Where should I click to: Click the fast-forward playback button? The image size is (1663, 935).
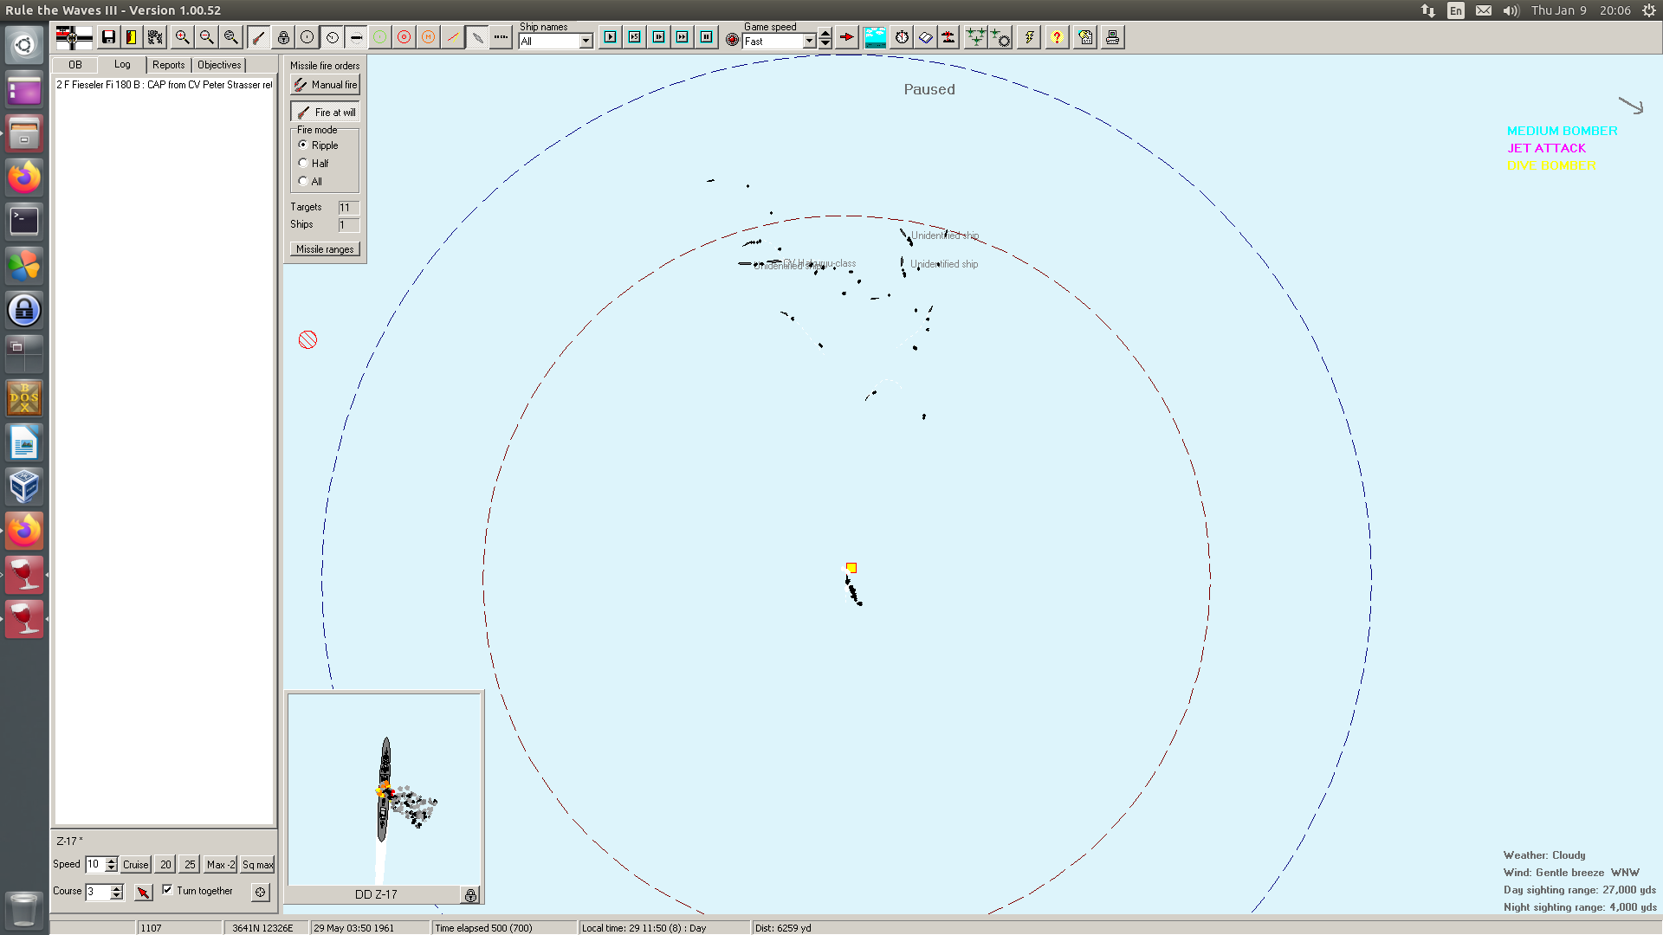point(683,37)
